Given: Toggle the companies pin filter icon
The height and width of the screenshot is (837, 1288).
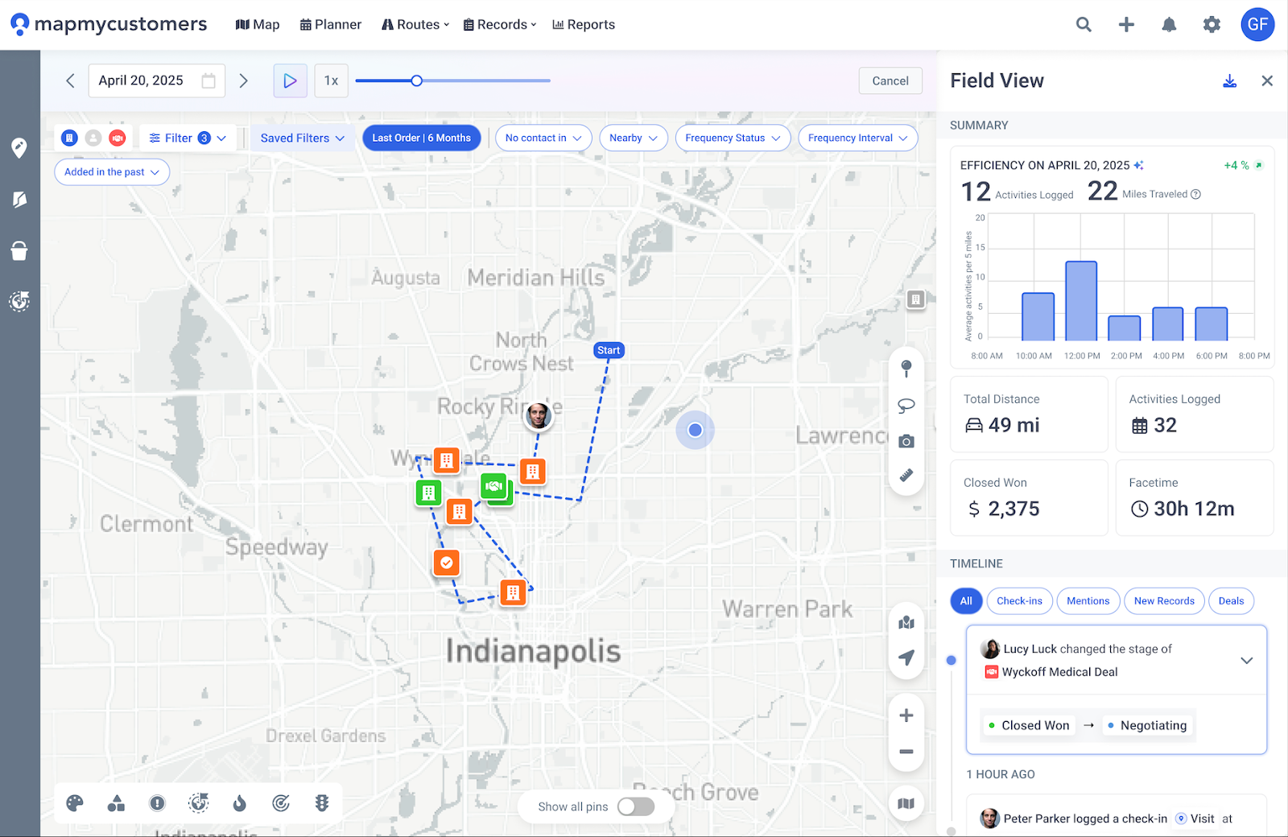Looking at the screenshot, I should point(70,138).
